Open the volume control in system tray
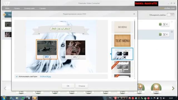 [x=164, y=98]
